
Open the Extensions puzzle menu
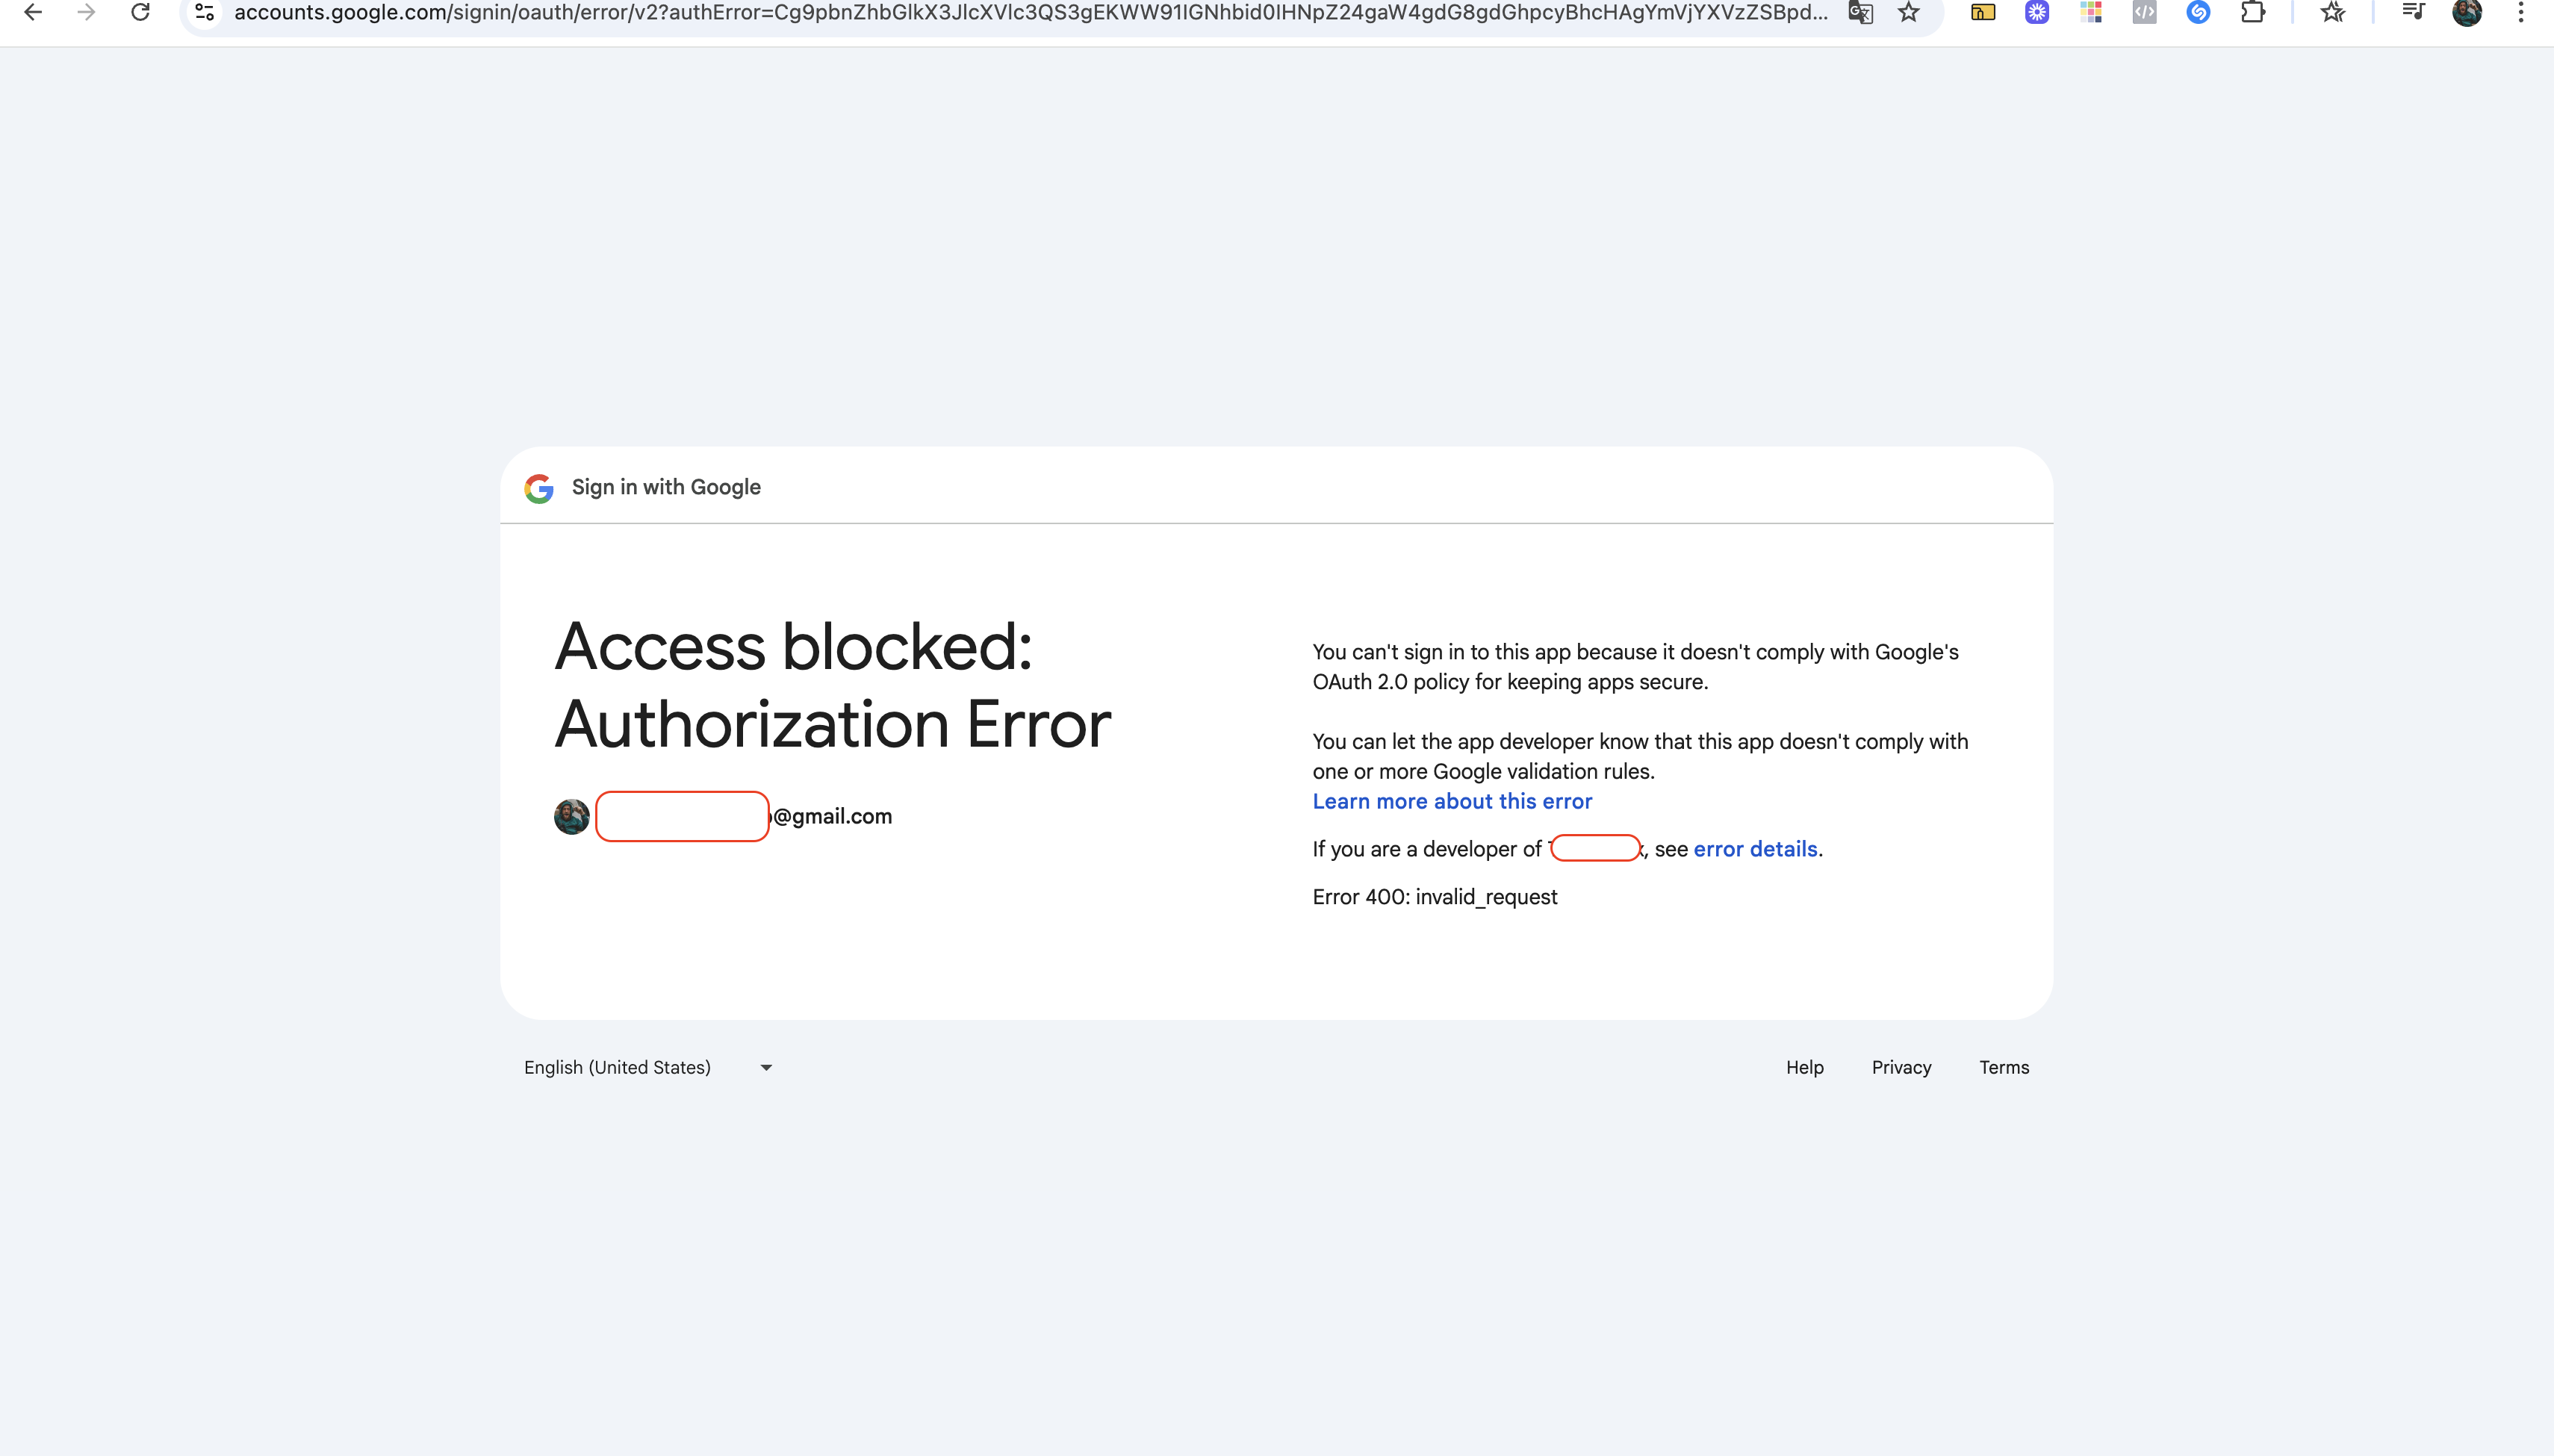click(x=2252, y=12)
